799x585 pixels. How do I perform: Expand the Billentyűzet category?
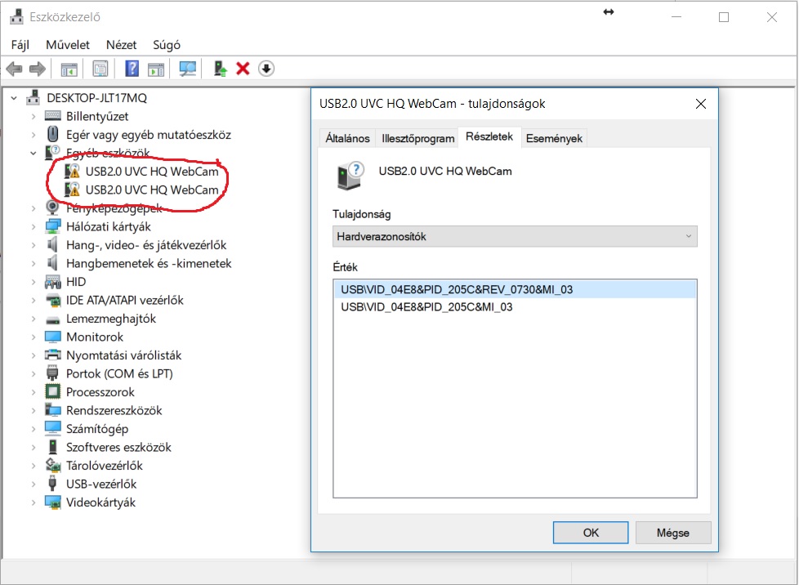click(33, 116)
